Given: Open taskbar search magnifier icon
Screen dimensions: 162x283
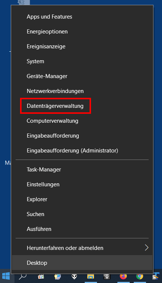Looking at the screenshot, I should (x=23, y=276).
